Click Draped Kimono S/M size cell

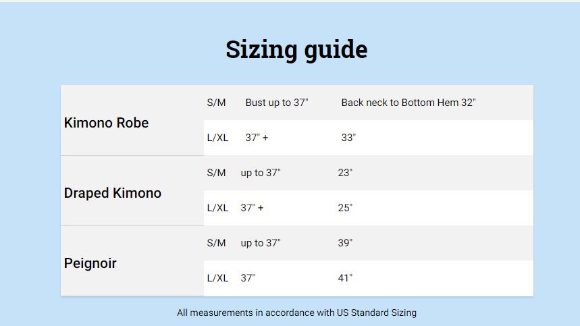216,173
